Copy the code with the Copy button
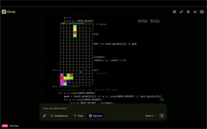The height and width of the screenshot is (129, 207). [x=155, y=21]
